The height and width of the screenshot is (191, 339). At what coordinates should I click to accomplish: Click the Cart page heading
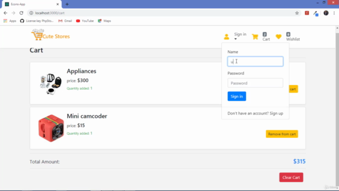[x=37, y=50]
